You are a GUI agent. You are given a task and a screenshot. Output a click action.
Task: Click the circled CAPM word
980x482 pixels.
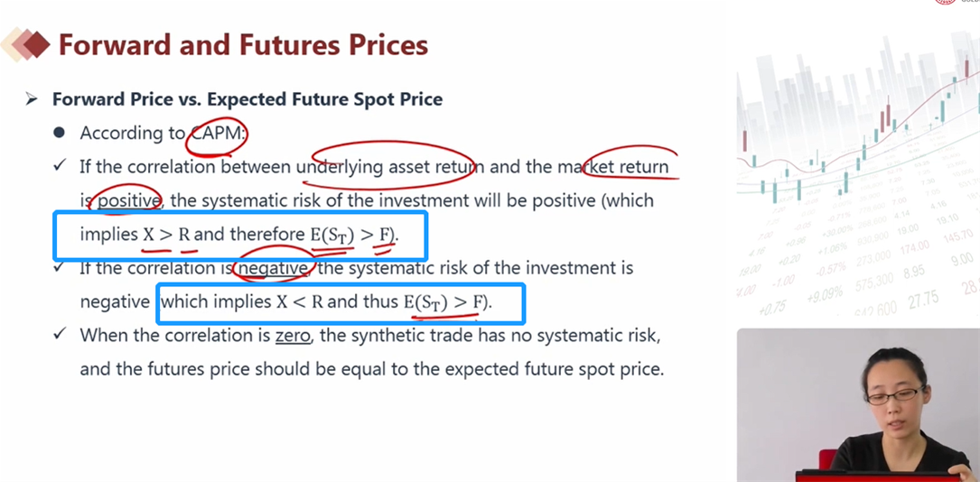(219, 134)
